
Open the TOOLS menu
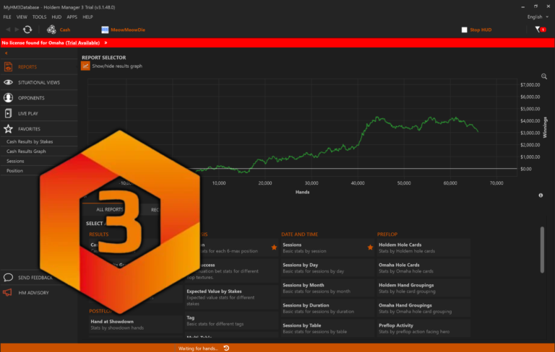(x=39, y=17)
